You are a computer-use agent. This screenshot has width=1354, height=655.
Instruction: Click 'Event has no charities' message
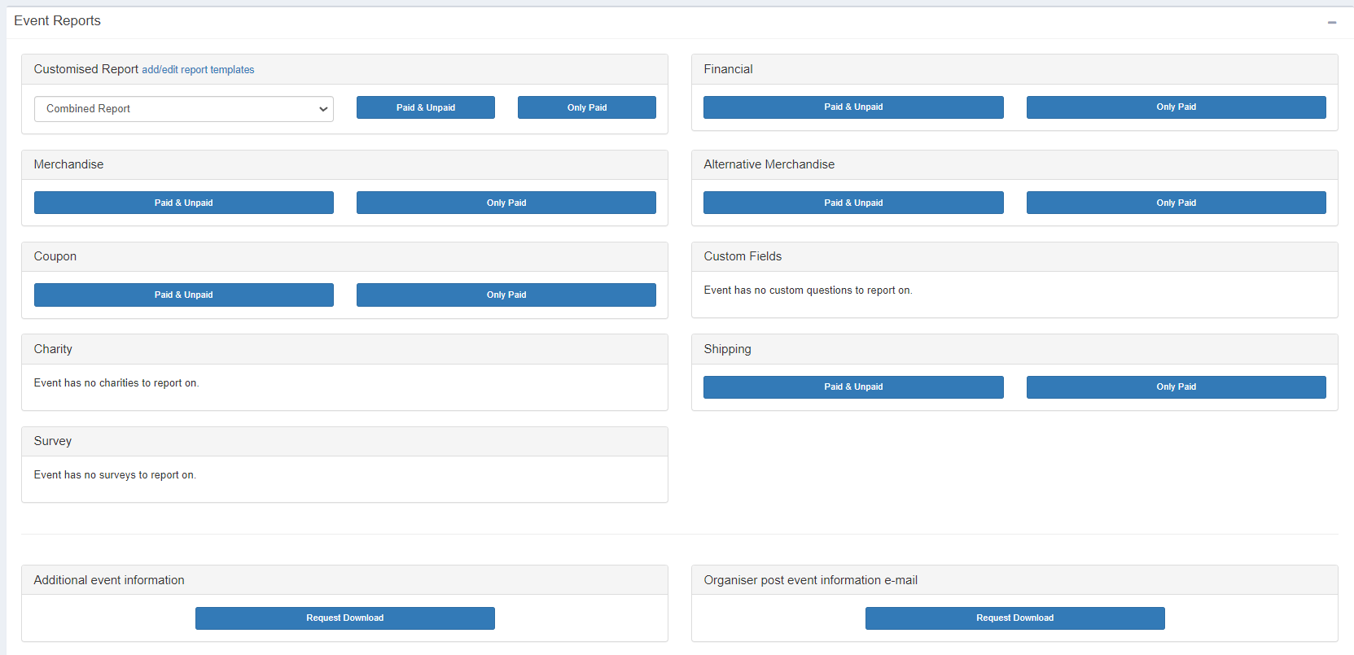coord(116,383)
